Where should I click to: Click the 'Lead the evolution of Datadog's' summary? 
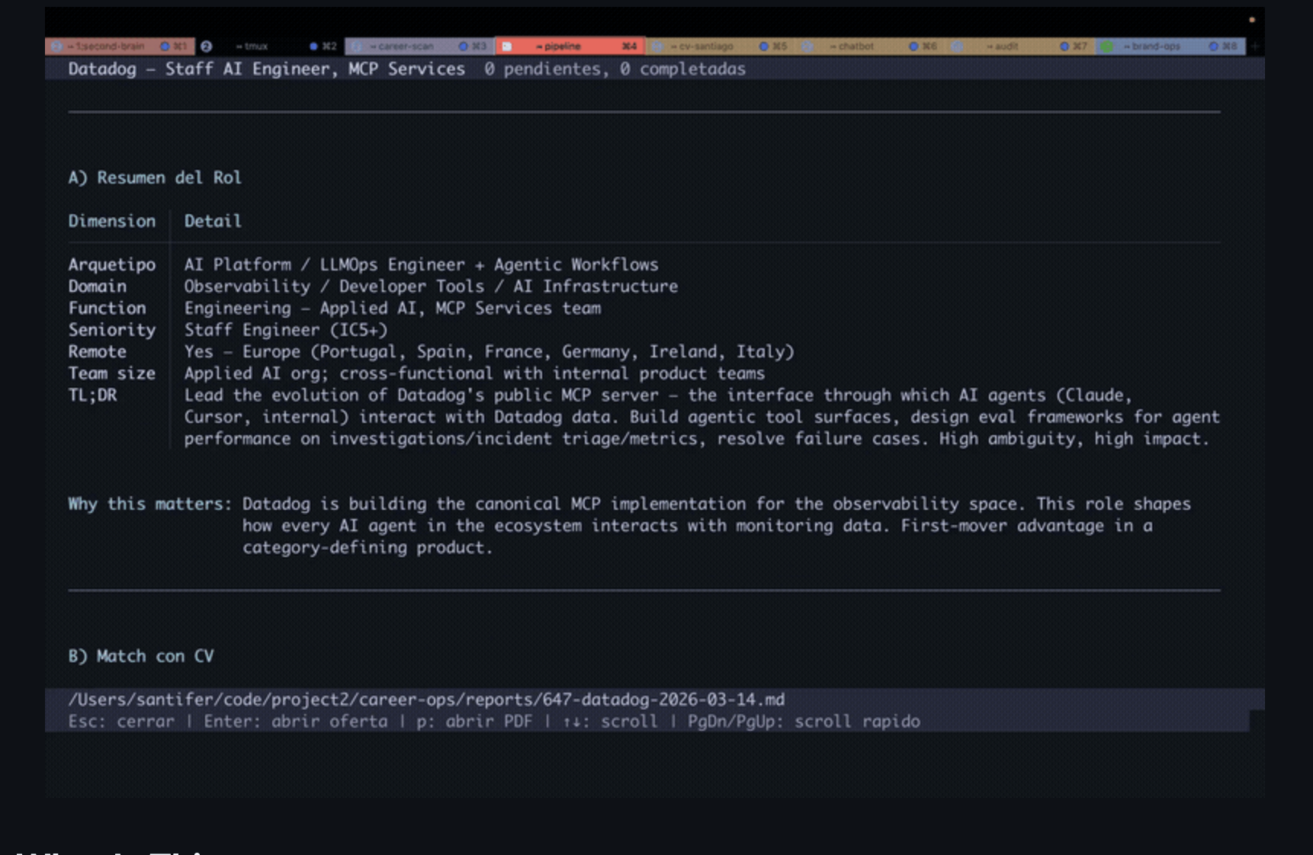[701, 417]
